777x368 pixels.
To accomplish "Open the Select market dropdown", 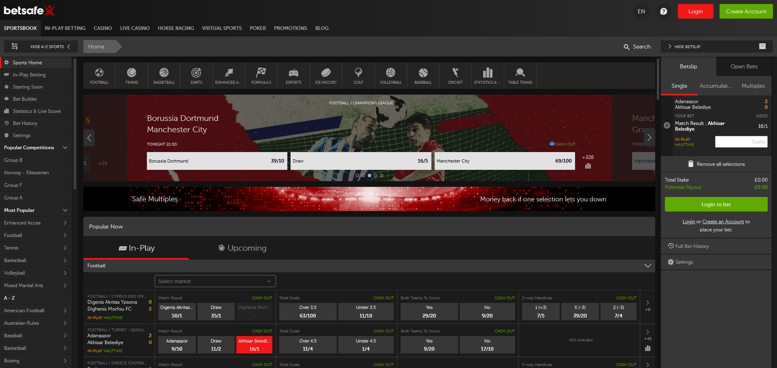I will tap(215, 281).
